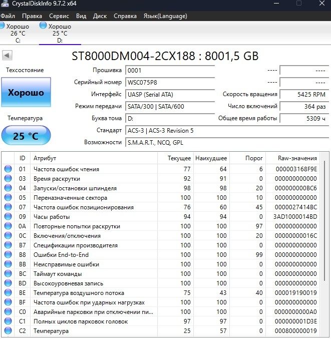Open the Язык(Language) menu
Screen dimensions: 331x339
pos(165,16)
